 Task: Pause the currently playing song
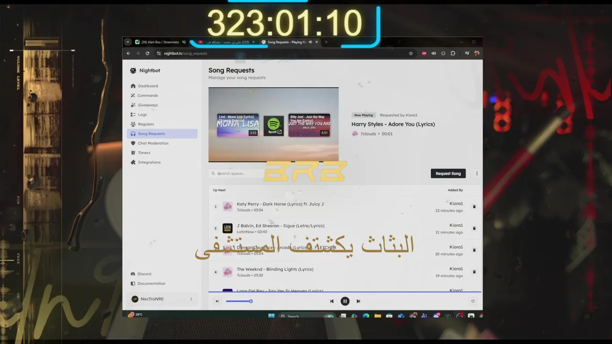click(345, 301)
